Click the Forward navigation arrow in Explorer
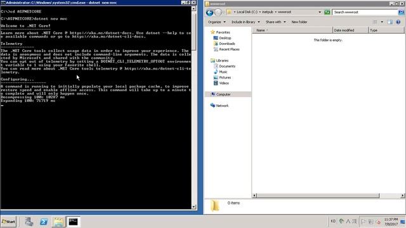 [x=218, y=12]
